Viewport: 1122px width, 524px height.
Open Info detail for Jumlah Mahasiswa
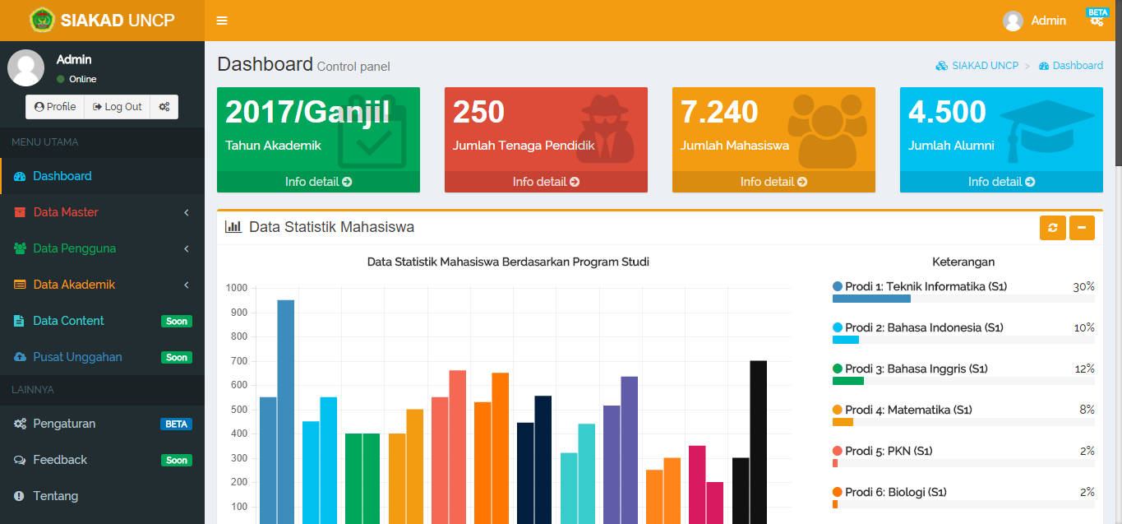point(773,182)
